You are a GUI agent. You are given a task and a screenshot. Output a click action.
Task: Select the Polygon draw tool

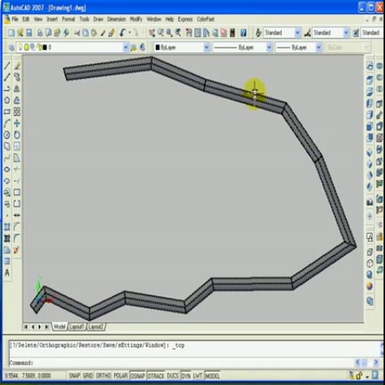click(x=7, y=100)
